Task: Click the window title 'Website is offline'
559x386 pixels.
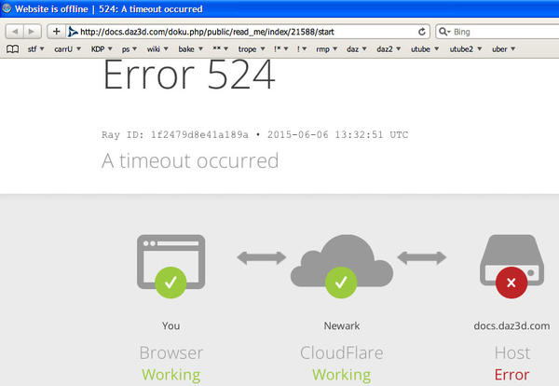Action: [x=51, y=9]
